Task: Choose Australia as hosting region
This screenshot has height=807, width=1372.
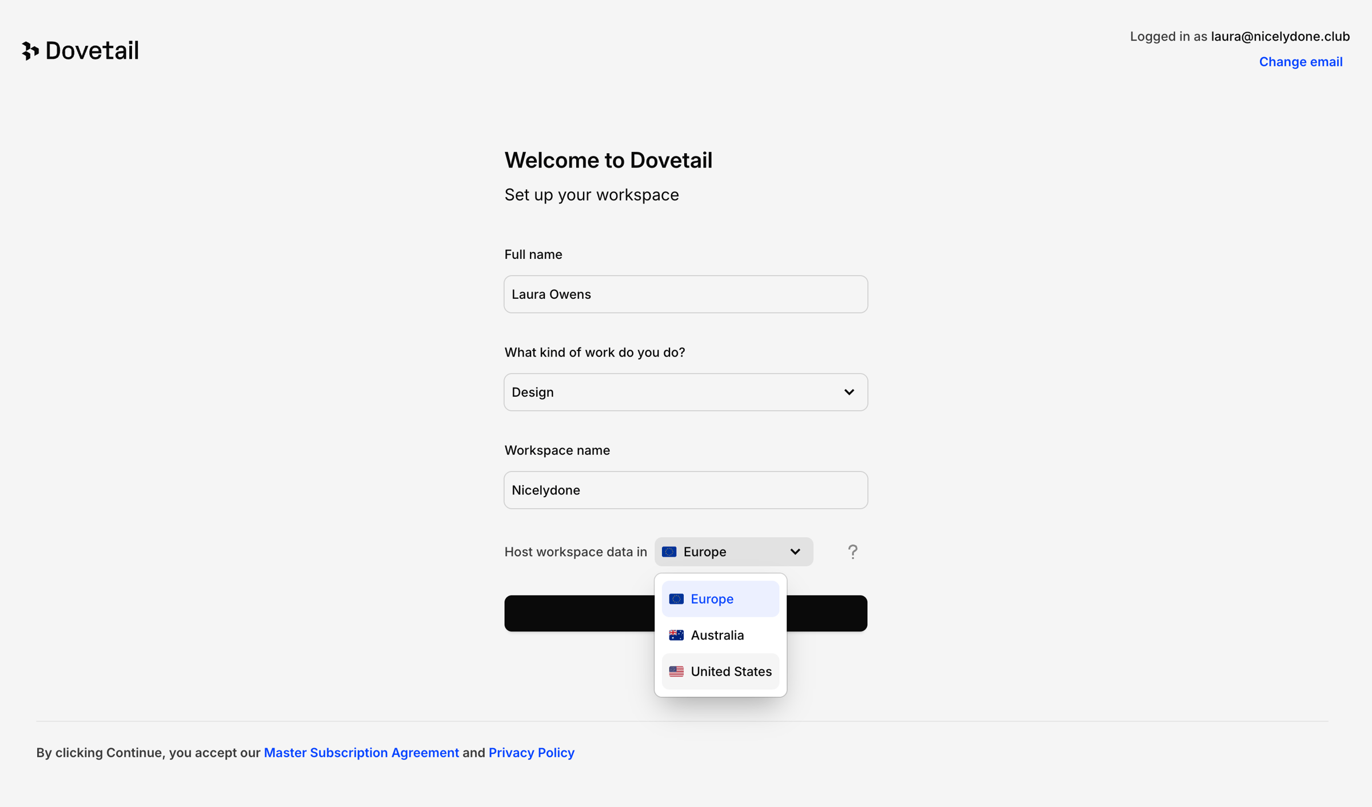Action: (720, 635)
